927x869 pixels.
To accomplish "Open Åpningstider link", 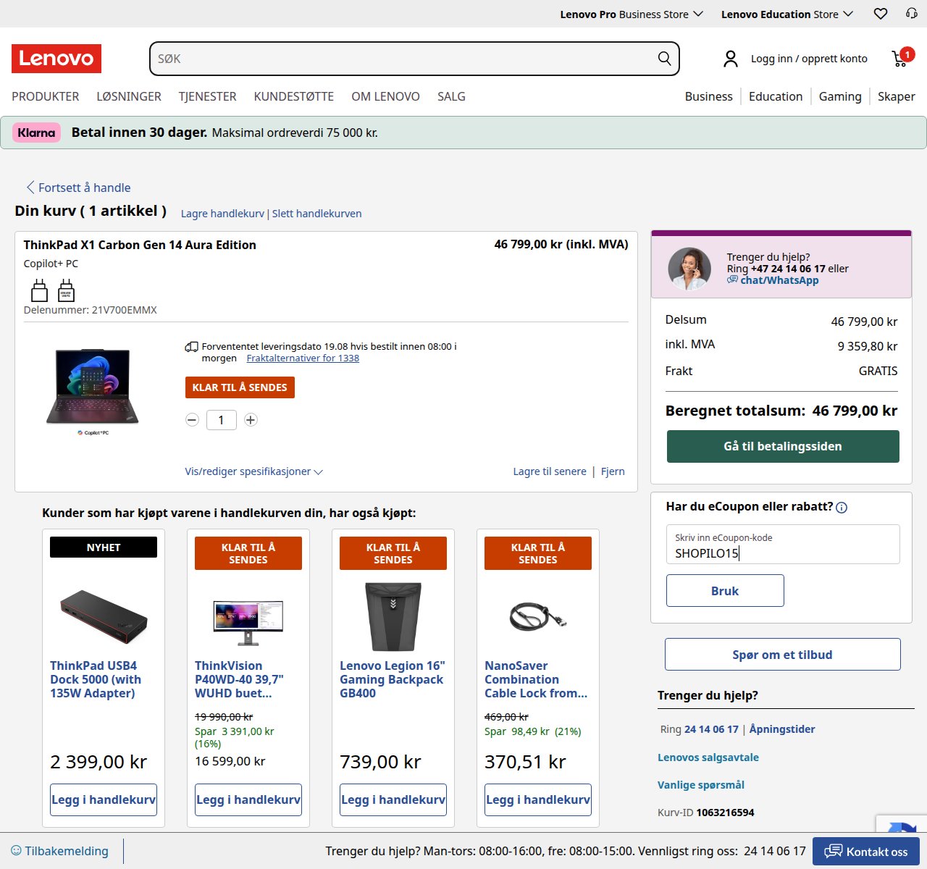I will [782, 729].
